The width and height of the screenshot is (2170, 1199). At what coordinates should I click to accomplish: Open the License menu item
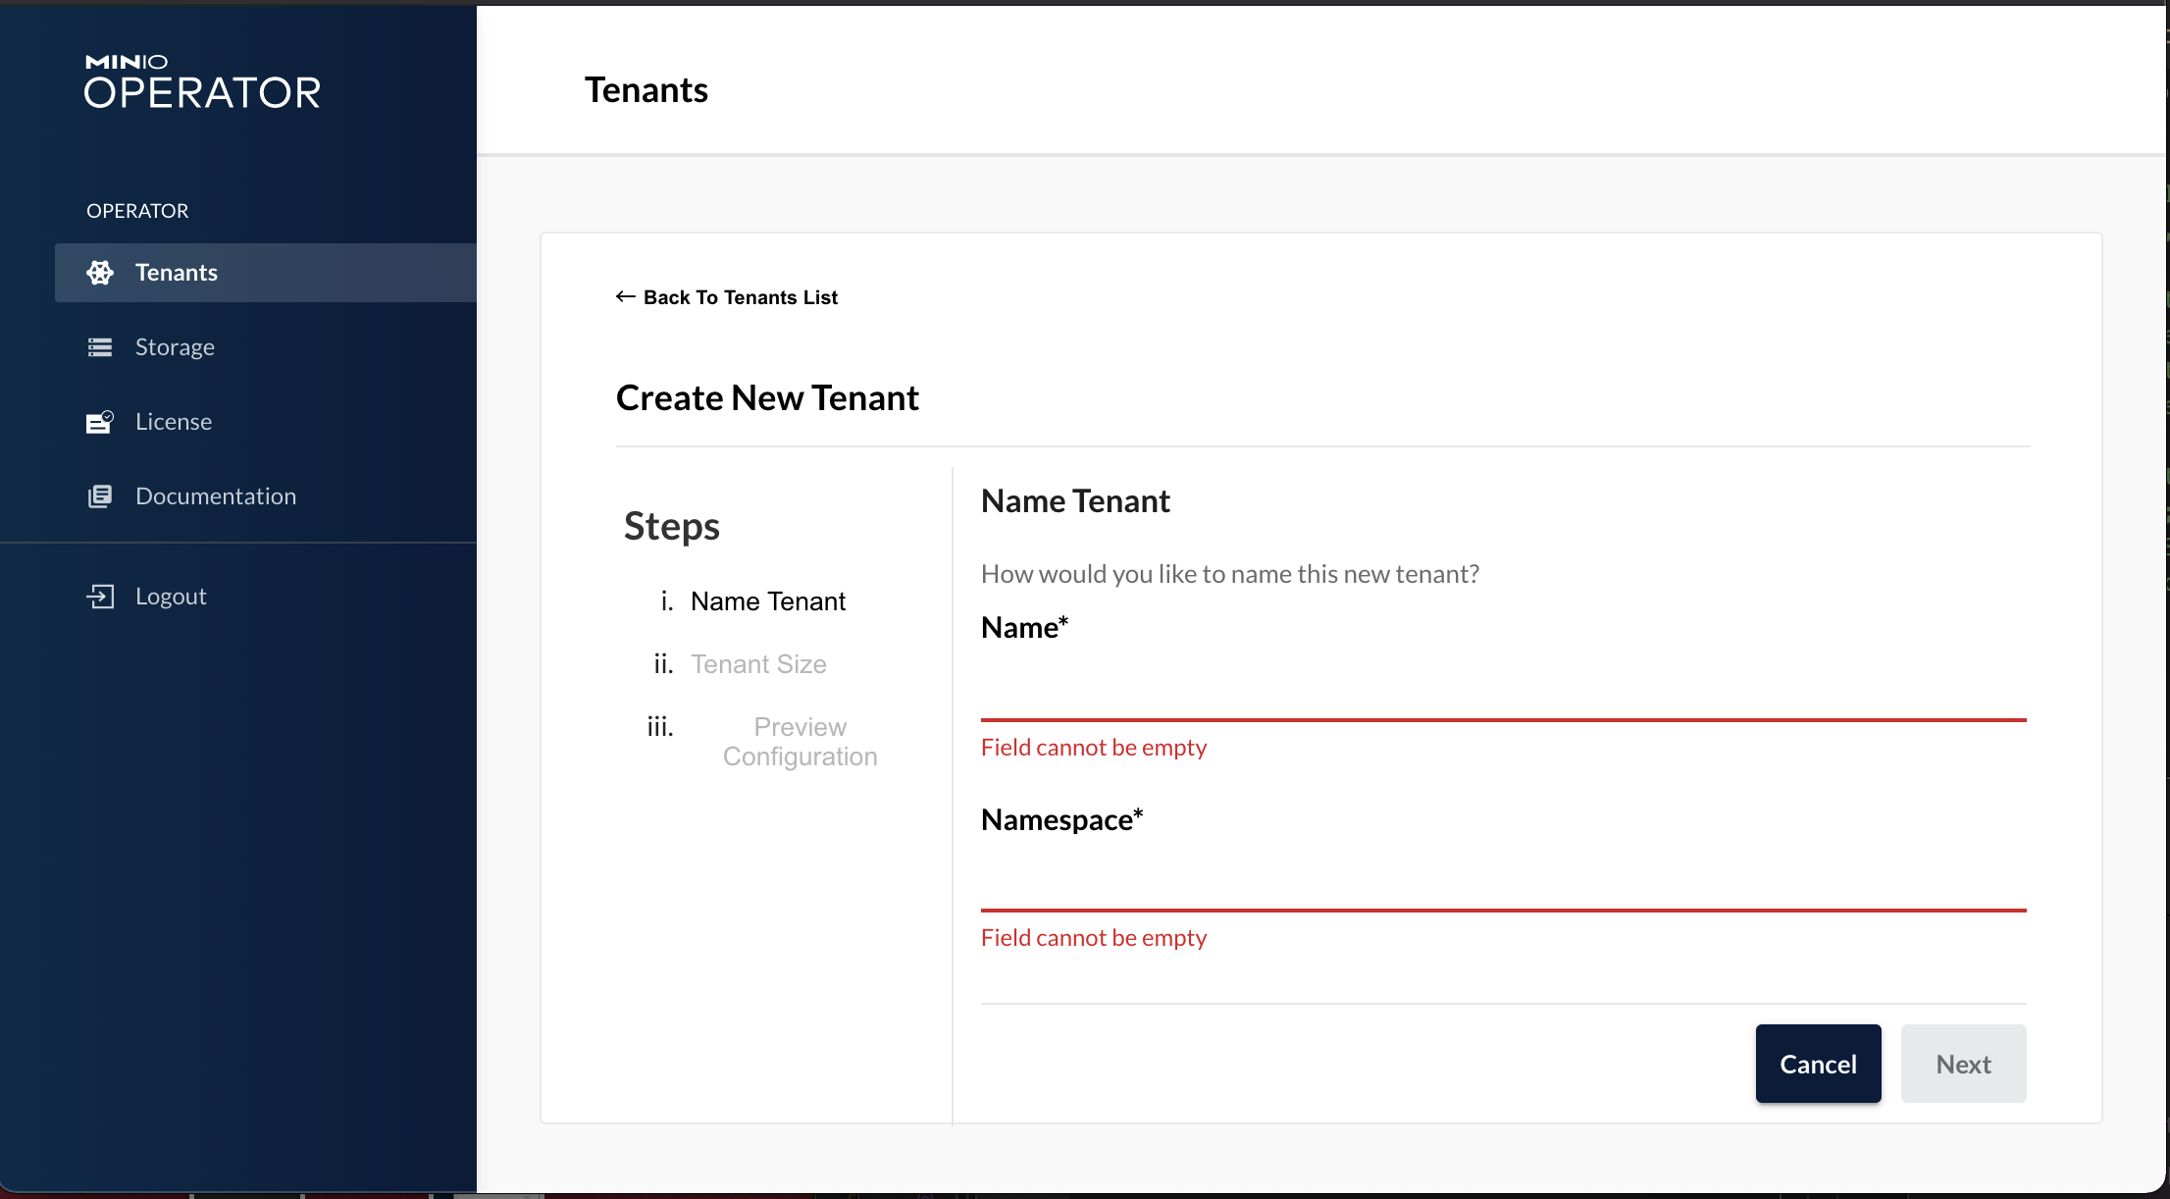266,422
